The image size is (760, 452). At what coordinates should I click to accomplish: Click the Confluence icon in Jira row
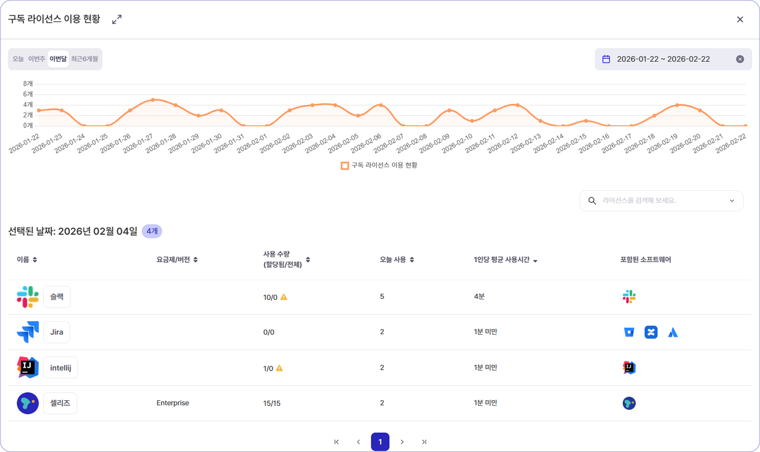click(651, 332)
